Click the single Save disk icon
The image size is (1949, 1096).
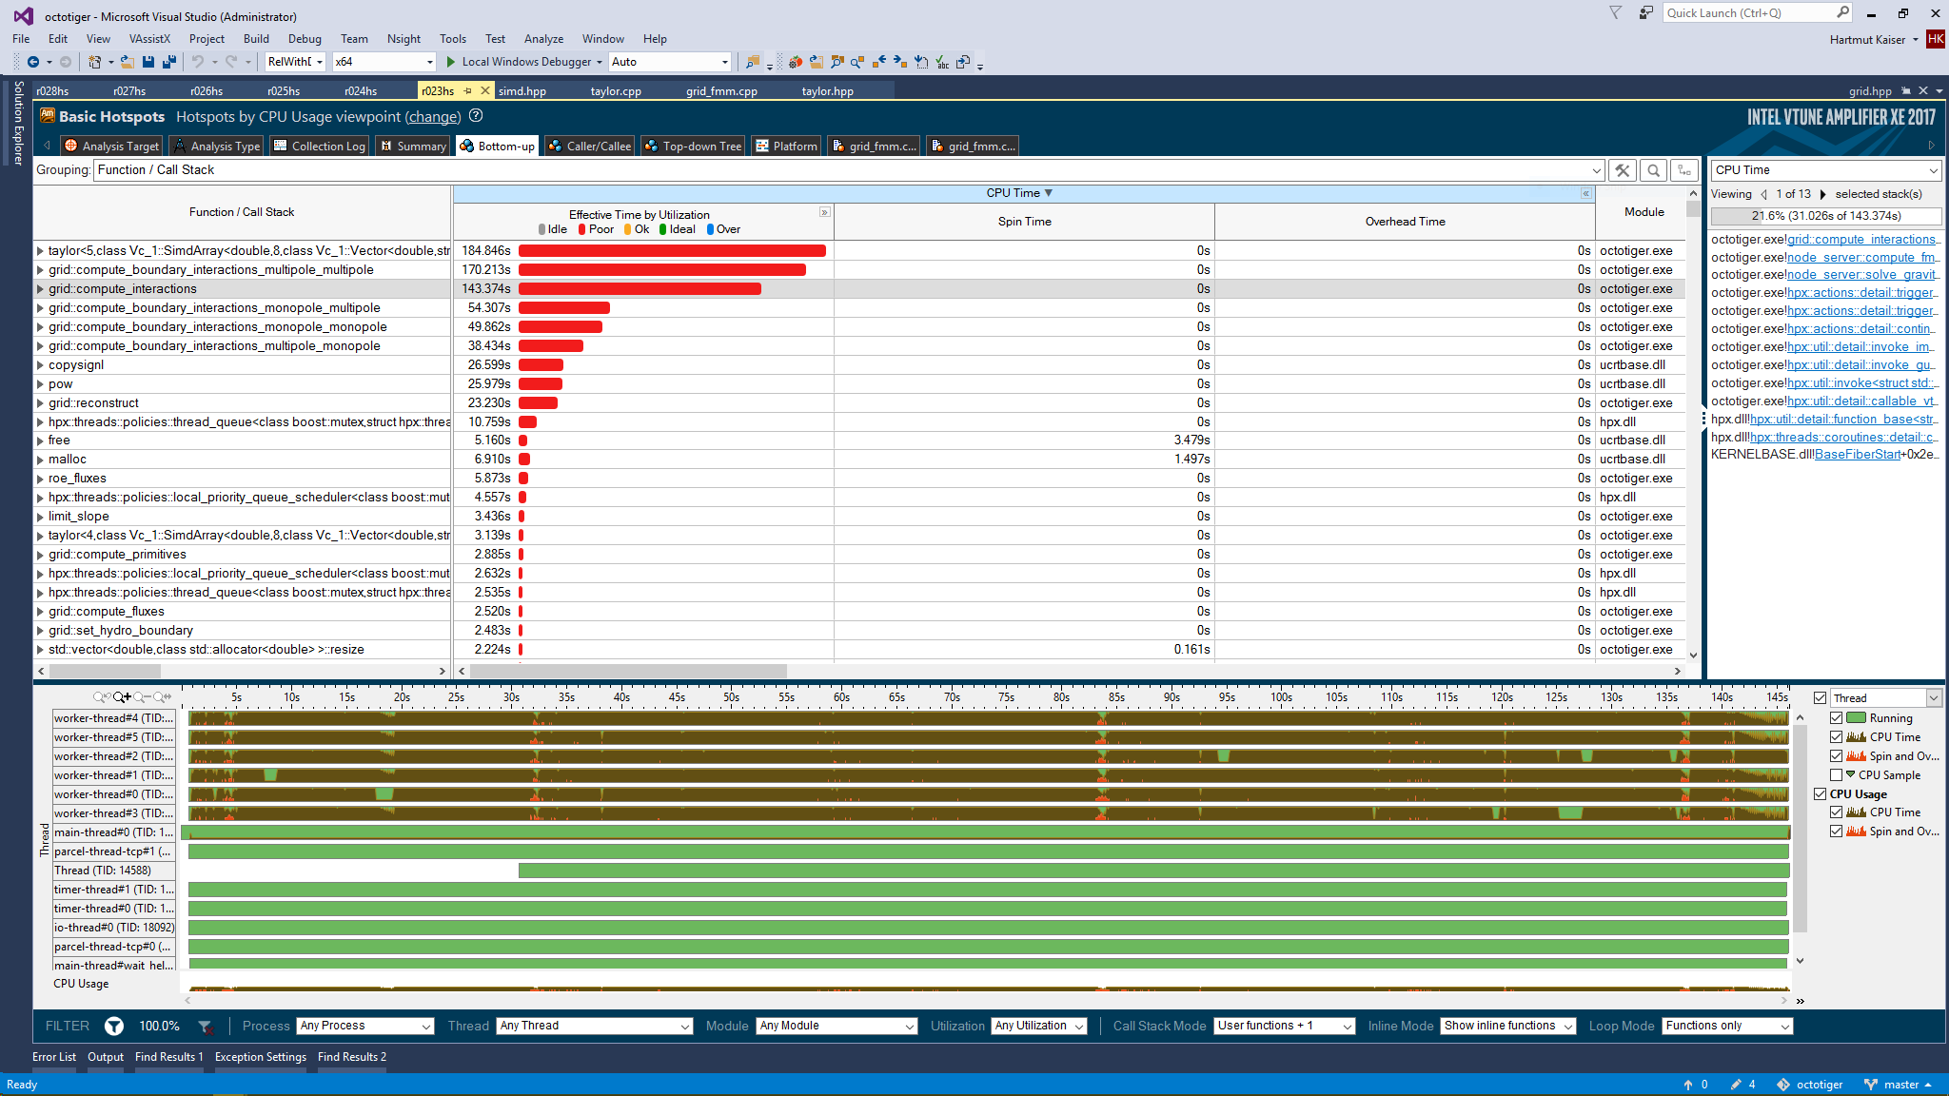click(148, 62)
